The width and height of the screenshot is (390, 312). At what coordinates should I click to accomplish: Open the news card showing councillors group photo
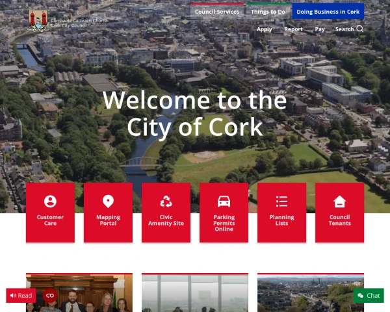coord(79,292)
